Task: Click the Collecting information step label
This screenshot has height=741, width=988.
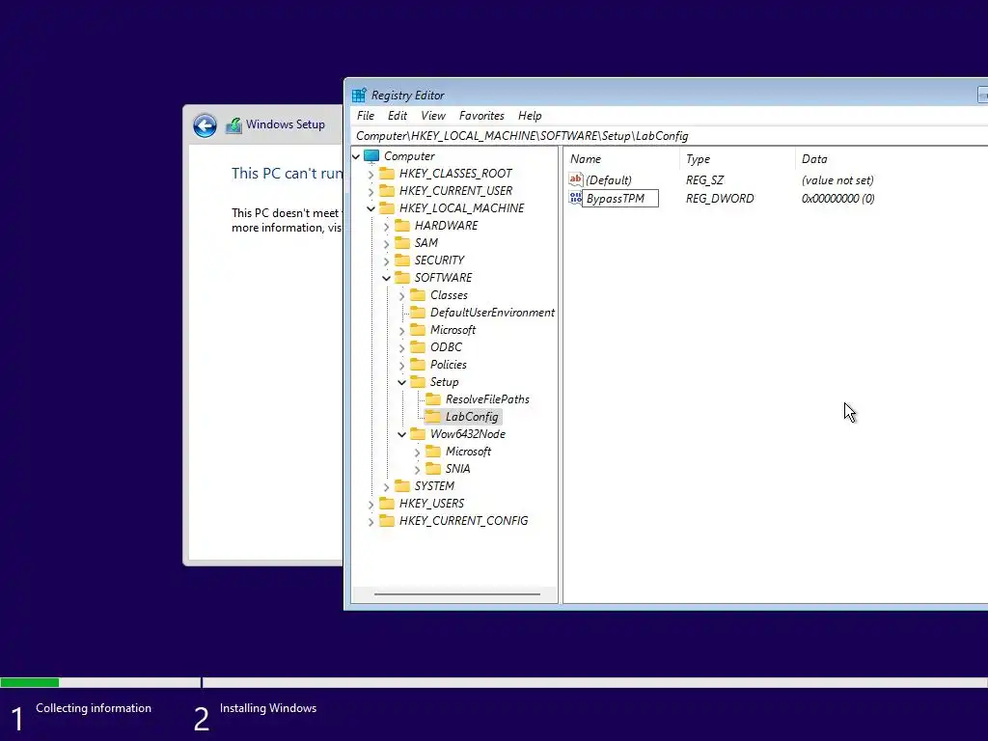Action: tap(94, 708)
